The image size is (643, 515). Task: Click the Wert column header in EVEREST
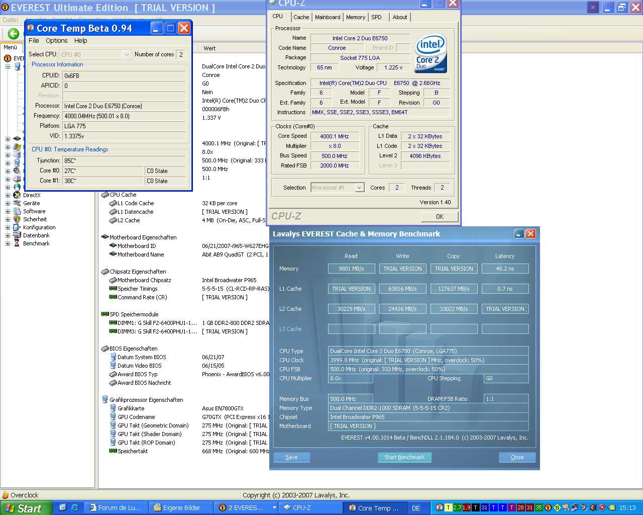tap(209, 48)
